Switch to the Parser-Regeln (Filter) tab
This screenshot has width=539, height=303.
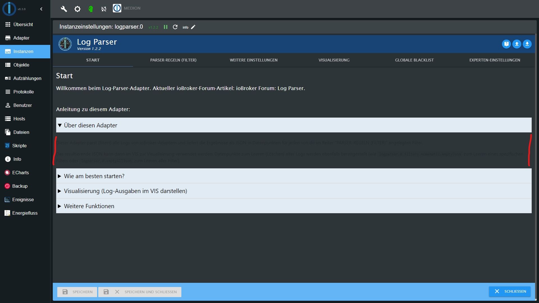coord(173,59)
